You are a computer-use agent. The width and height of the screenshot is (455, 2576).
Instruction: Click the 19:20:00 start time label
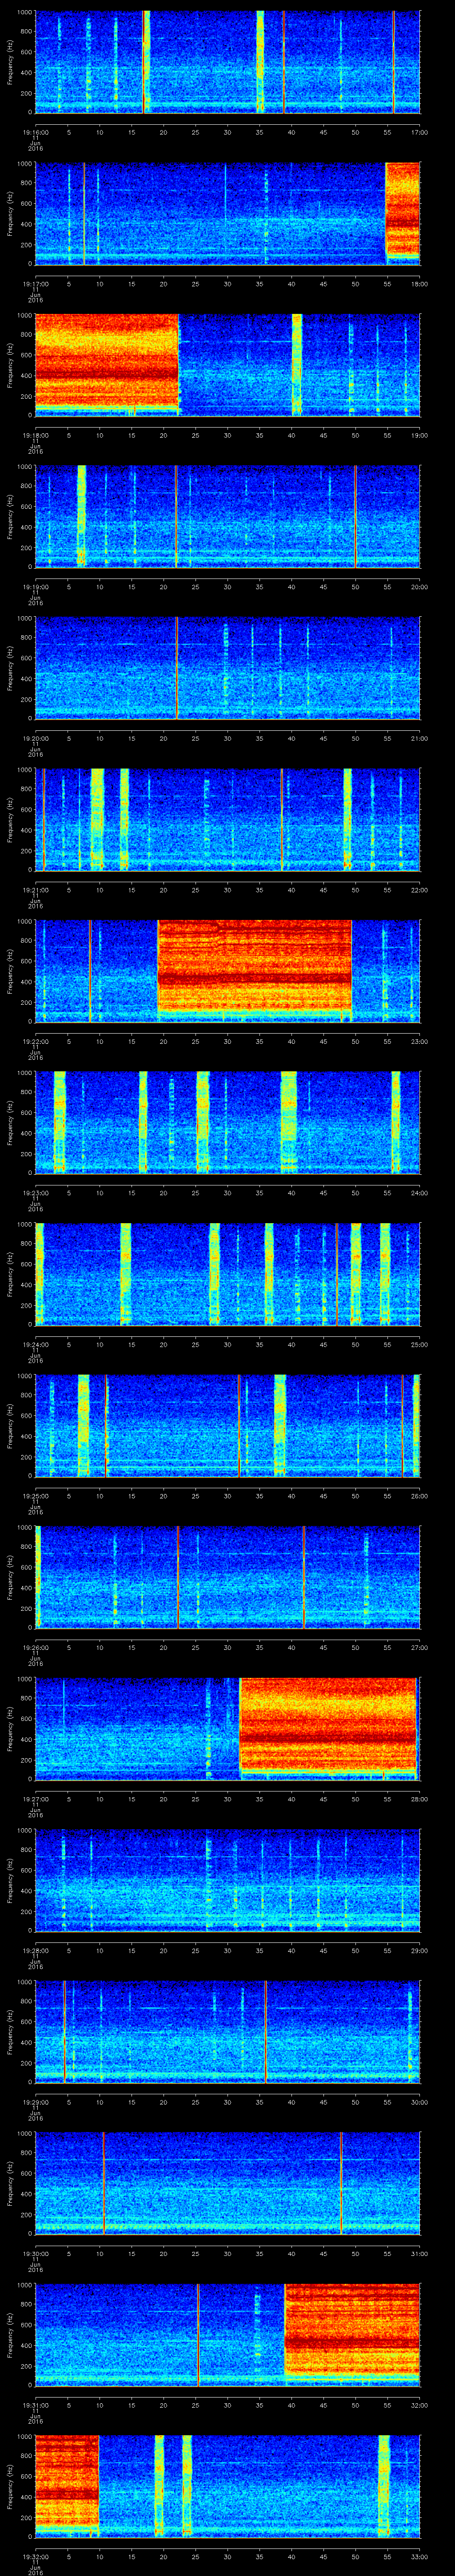[36, 739]
